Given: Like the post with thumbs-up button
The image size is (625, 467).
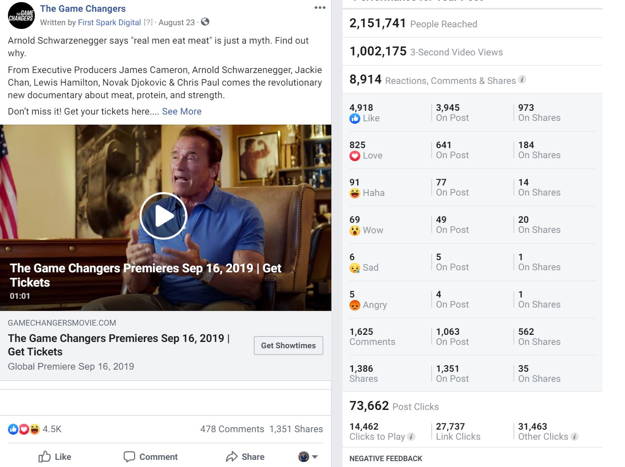Looking at the screenshot, I should click(55, 457).
